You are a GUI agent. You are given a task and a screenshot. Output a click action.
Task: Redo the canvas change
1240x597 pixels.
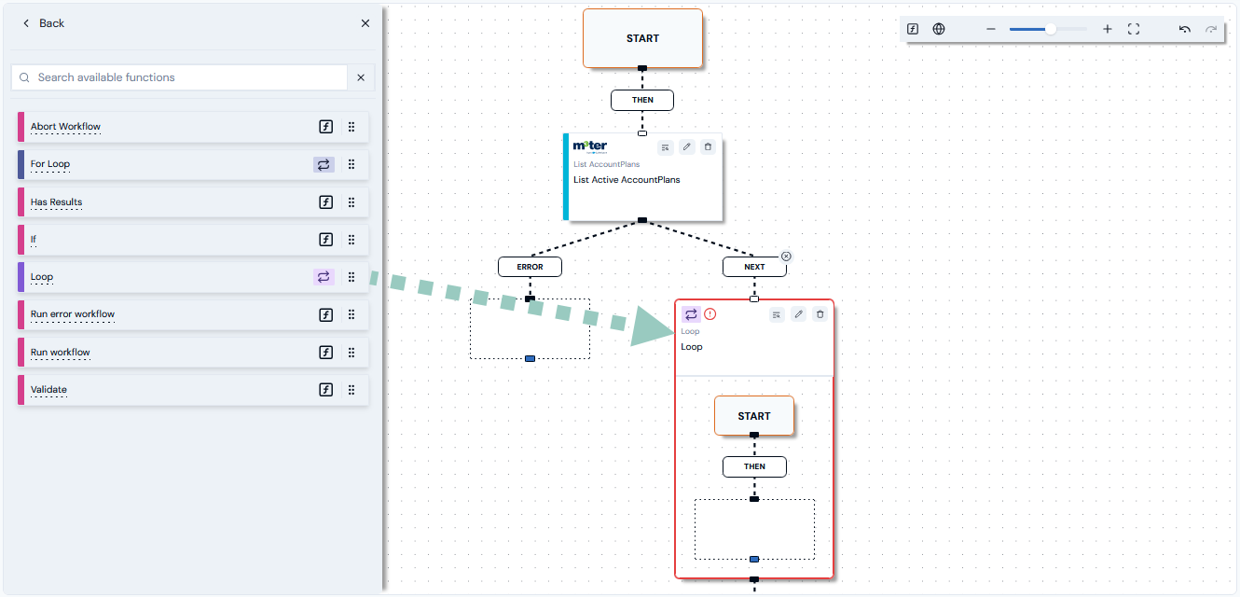pos(1211,29)
